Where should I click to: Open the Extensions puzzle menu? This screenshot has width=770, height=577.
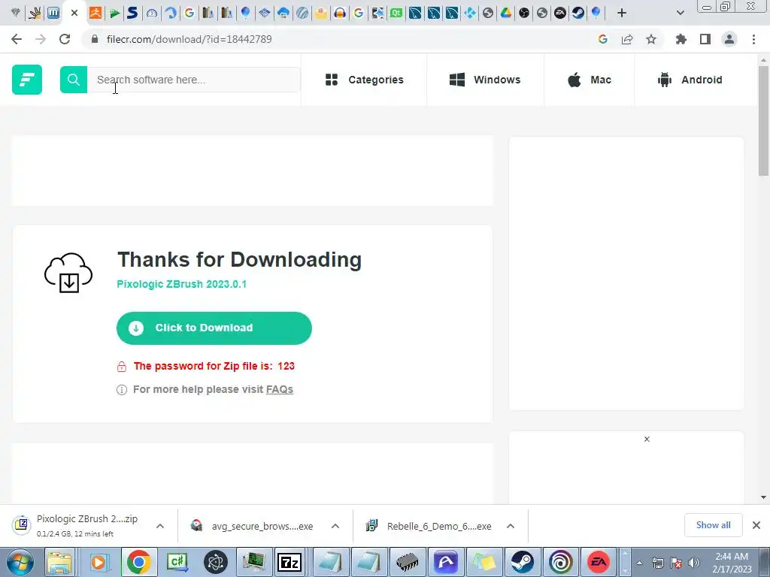[681, 39]
